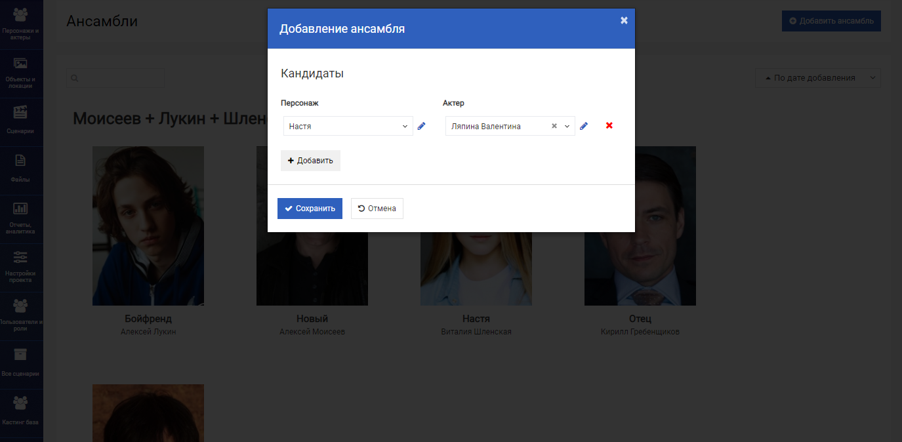Viewport: 902px width, 442px height.
Task: Click the Ансамбли page heading
Action: click(102, 21)
